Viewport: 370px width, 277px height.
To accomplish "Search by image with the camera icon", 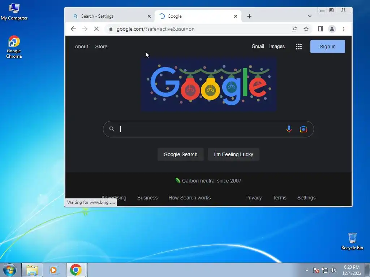I will pos(304,129).
